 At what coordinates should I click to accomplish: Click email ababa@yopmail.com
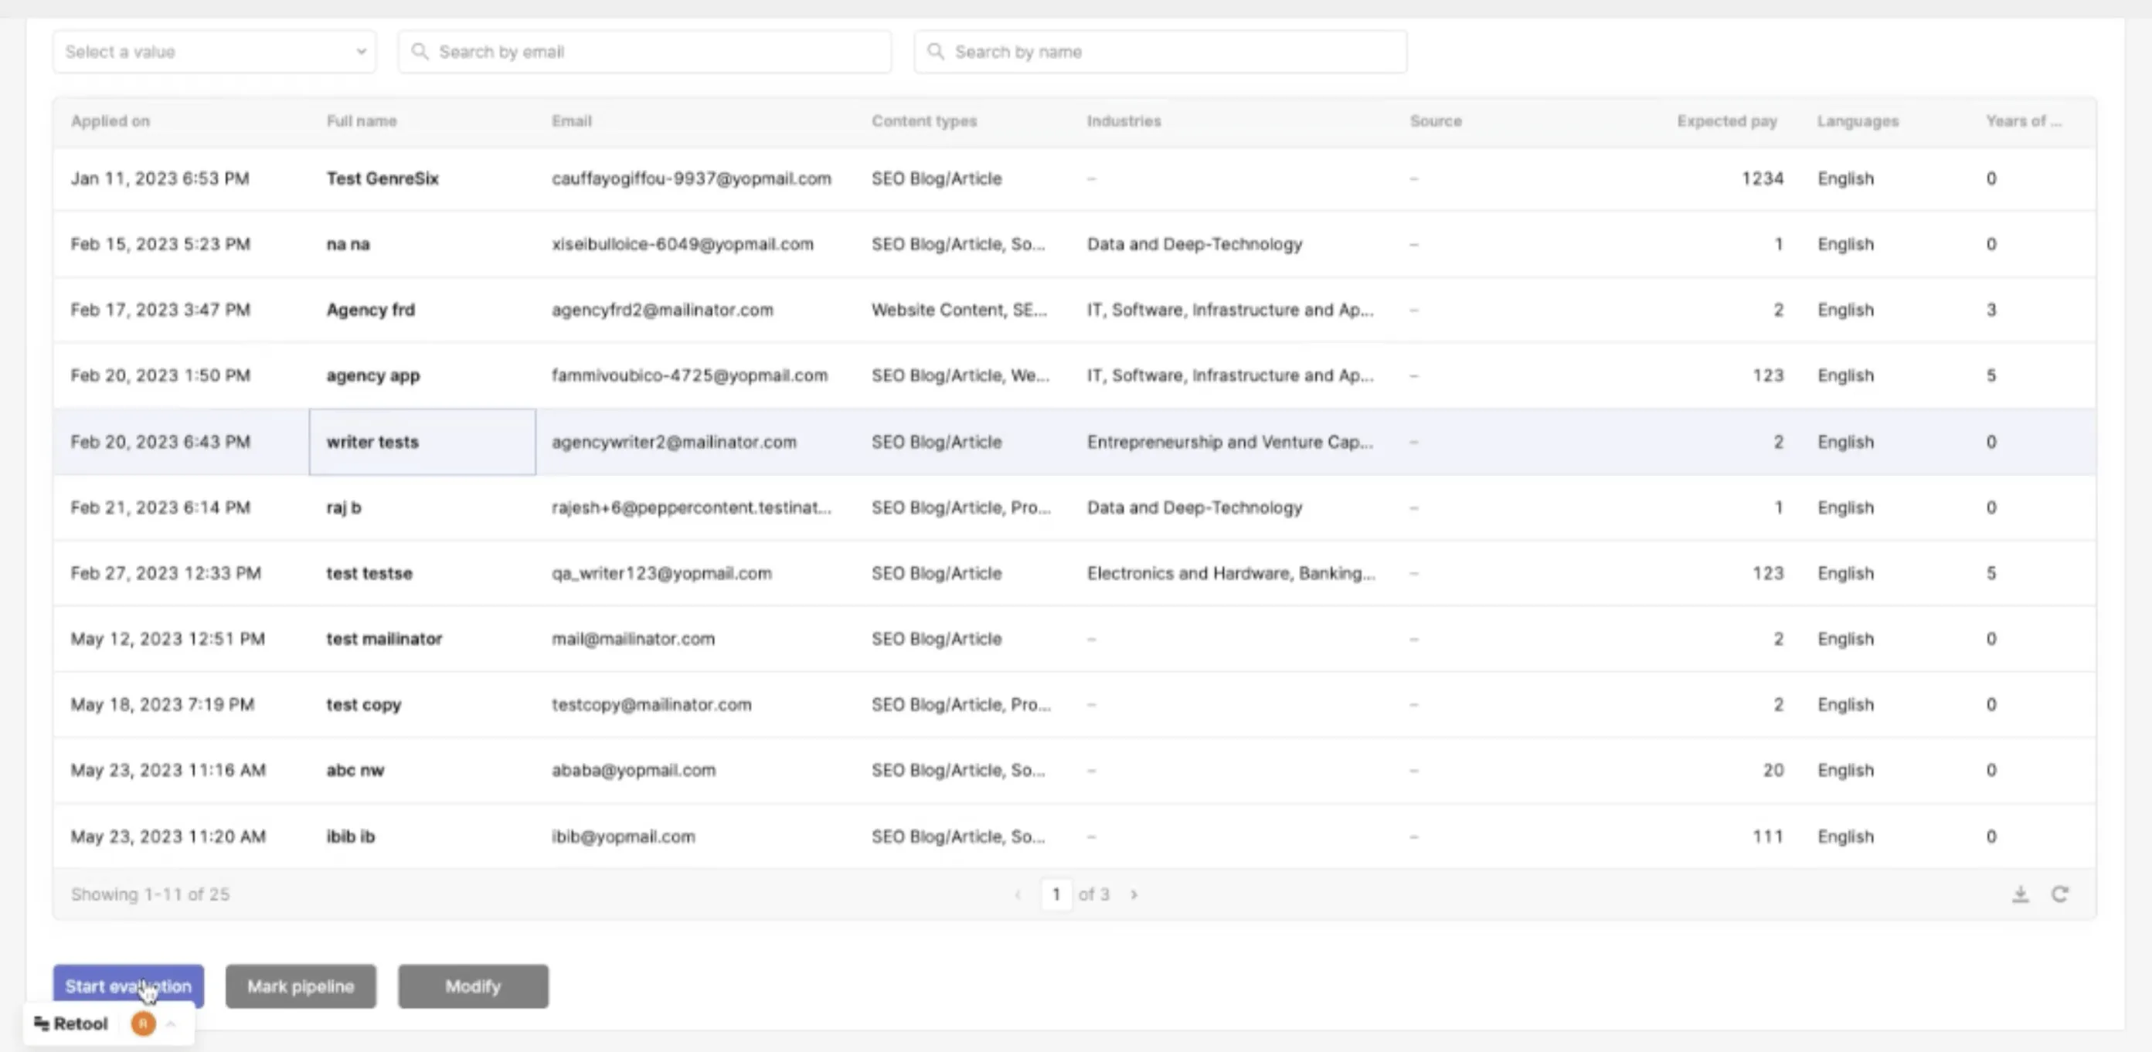pyautogui.click(x=633, y=770)
